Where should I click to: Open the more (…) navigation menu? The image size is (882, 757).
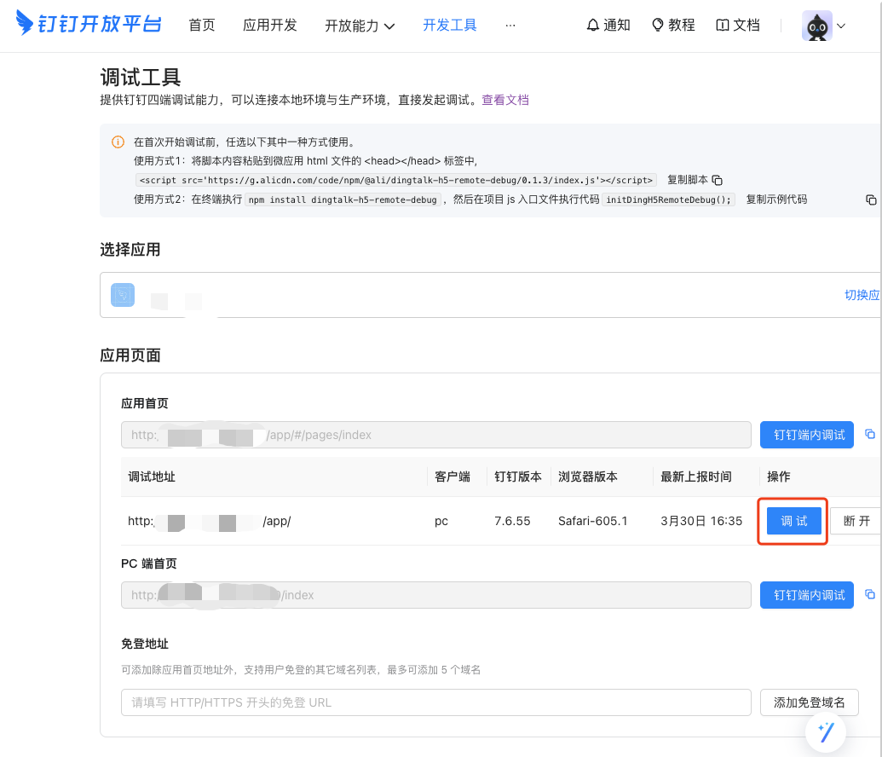(510, 26)
